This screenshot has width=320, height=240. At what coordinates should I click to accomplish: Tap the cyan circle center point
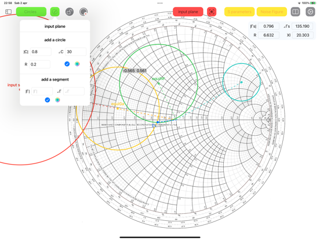241,82
